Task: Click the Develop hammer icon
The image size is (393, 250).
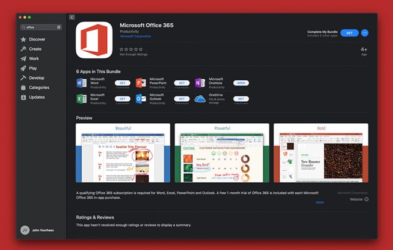Action: pos(23,78)
